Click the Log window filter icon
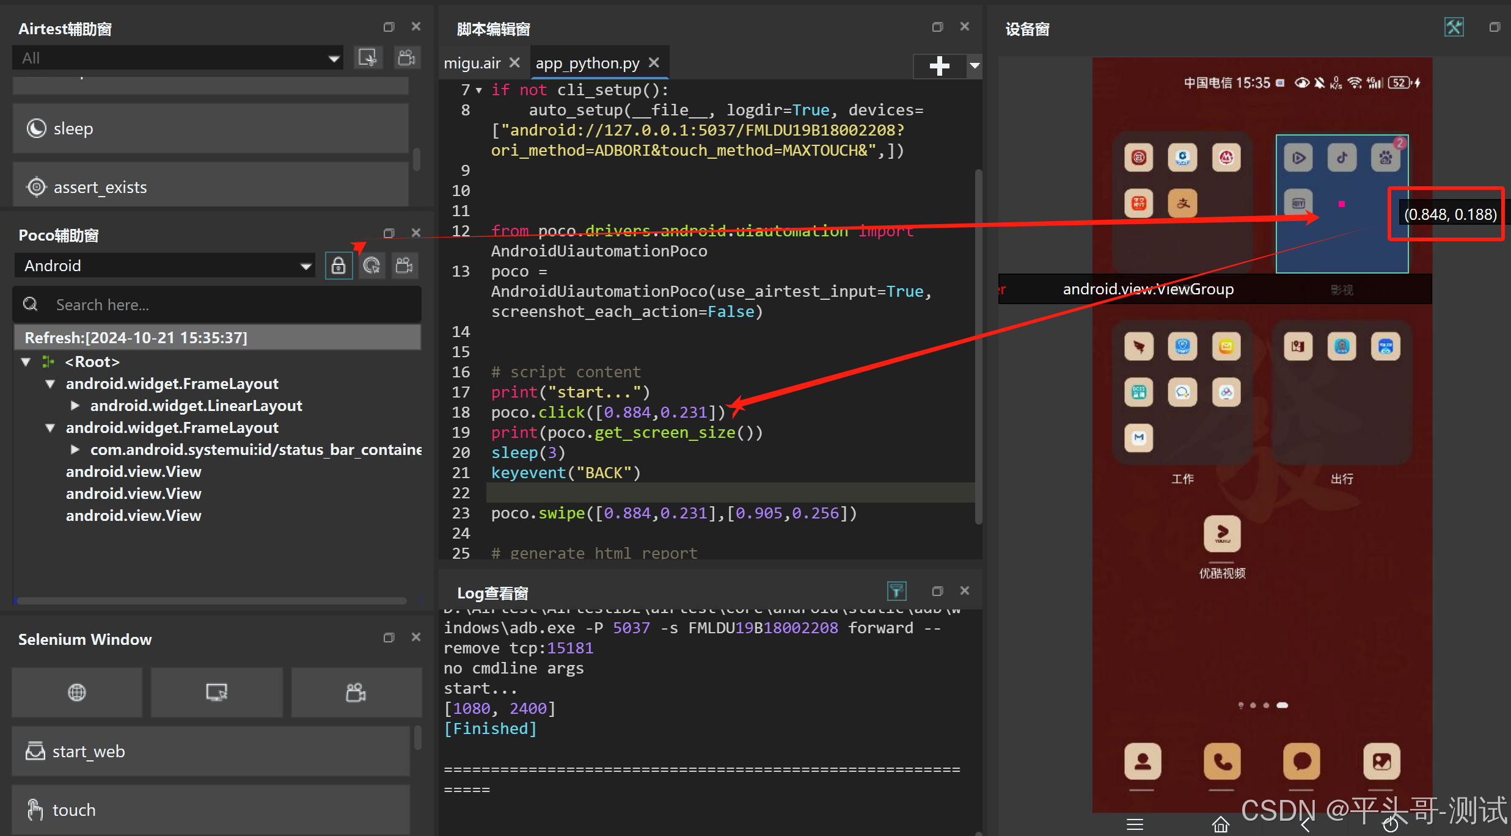 (x=896, y=591)
